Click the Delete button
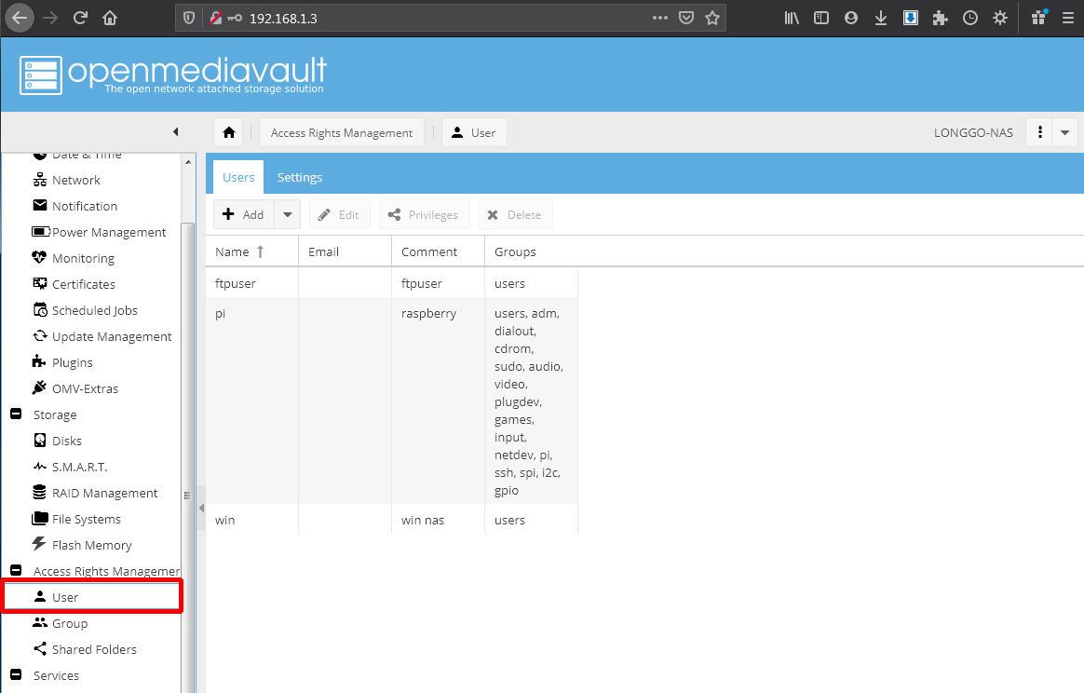The image size is (1084, 693). point(514,214)
